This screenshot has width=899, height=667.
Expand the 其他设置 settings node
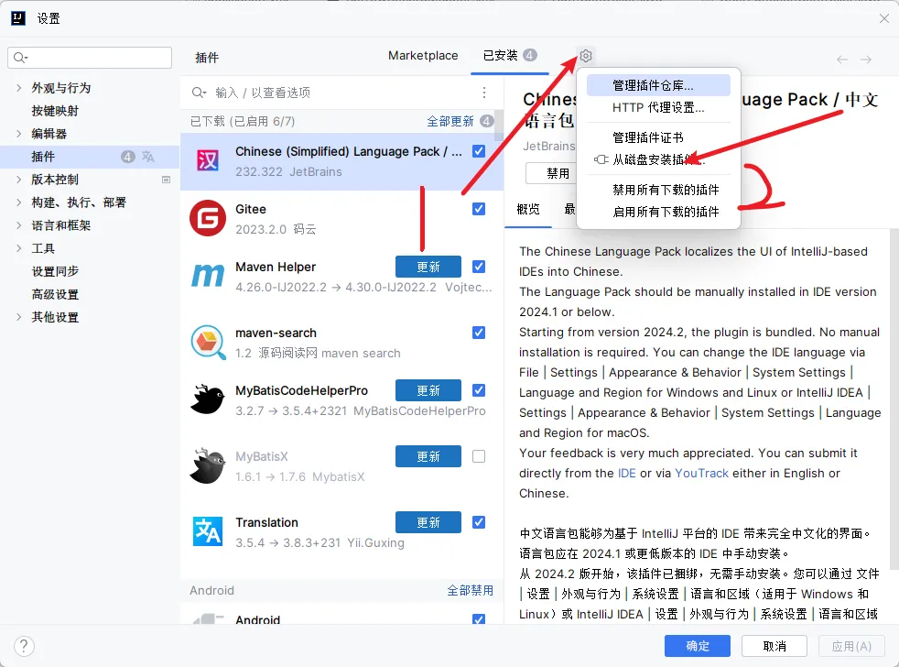click(x=19, y=317)
